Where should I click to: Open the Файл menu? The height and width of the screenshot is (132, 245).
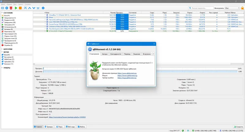[x=3, y=4]
